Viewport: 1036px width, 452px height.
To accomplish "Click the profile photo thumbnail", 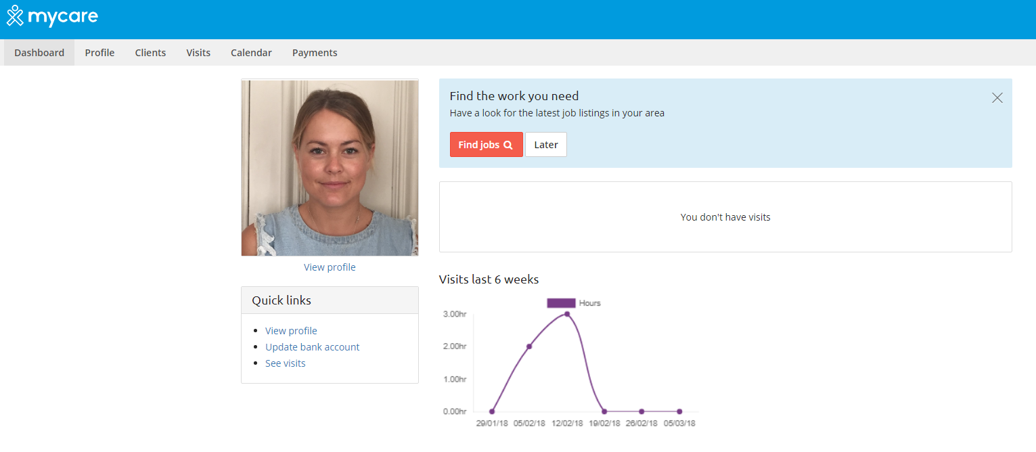I will pos(330,168).
